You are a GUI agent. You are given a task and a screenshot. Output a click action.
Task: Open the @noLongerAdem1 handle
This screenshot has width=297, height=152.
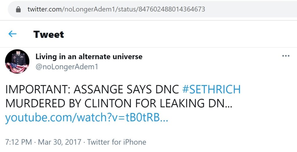[x=67, y=67]
